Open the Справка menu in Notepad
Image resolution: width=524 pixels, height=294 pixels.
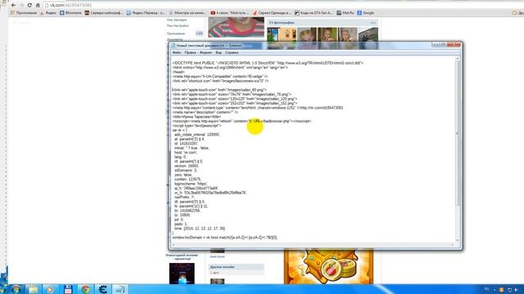click(x=232, y=52)
